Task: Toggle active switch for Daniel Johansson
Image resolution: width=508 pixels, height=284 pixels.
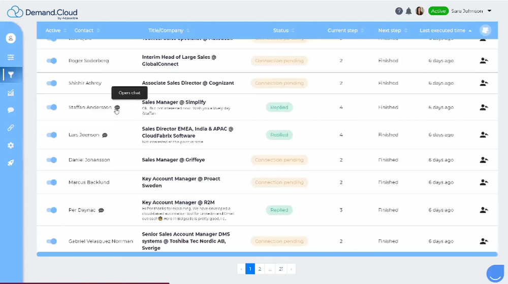Action: pos(51,160)
